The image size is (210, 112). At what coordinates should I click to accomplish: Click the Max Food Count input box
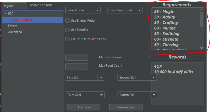pyautogui.click(x=76, y=66)
